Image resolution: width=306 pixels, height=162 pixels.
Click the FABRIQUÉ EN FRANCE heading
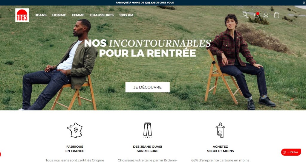[75, 149]
